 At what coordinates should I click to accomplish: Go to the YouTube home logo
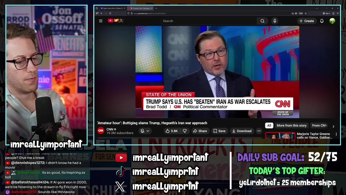click(x=115, y=21)
